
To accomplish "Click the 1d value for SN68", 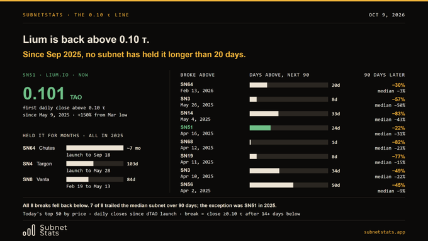I will [334, 142].
